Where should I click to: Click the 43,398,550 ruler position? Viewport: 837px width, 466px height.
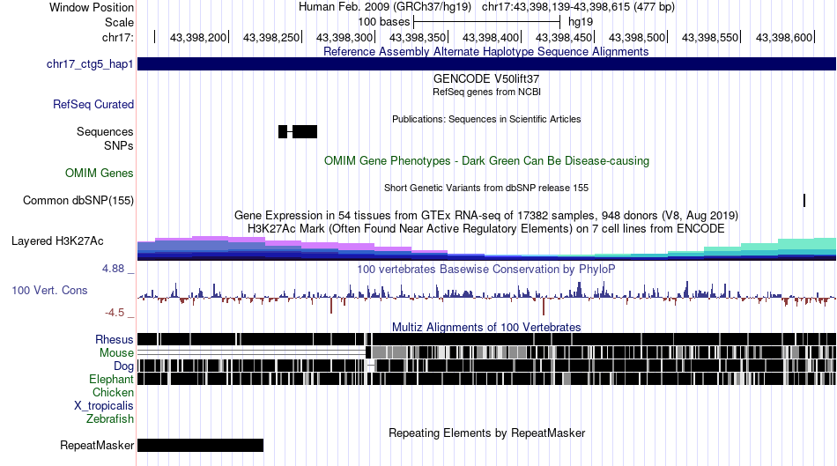pyautogui.click(x=710, y=37)
